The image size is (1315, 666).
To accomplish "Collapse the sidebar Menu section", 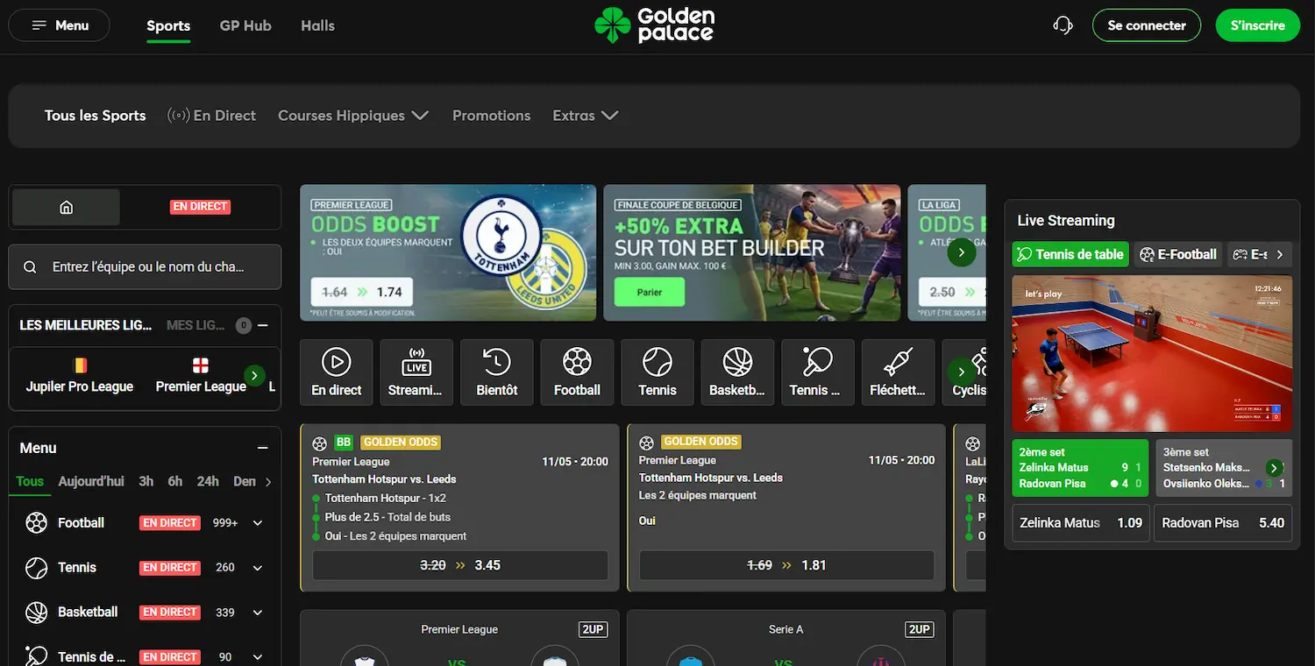I will 262,448.
